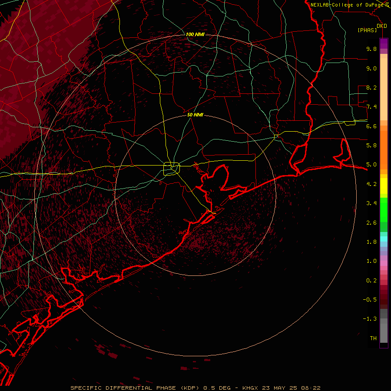Click the 3.4 scale value
This screenshot has height=391, width=391.
click(371, 203)
